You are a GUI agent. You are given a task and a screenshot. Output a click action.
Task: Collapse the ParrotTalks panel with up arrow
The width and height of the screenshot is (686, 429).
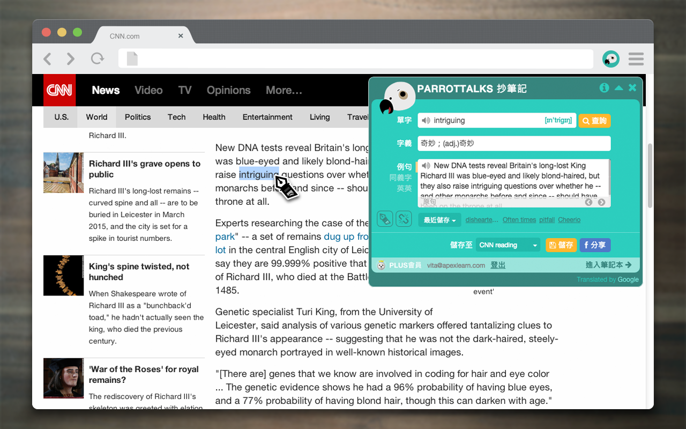(x=619, y=88)
